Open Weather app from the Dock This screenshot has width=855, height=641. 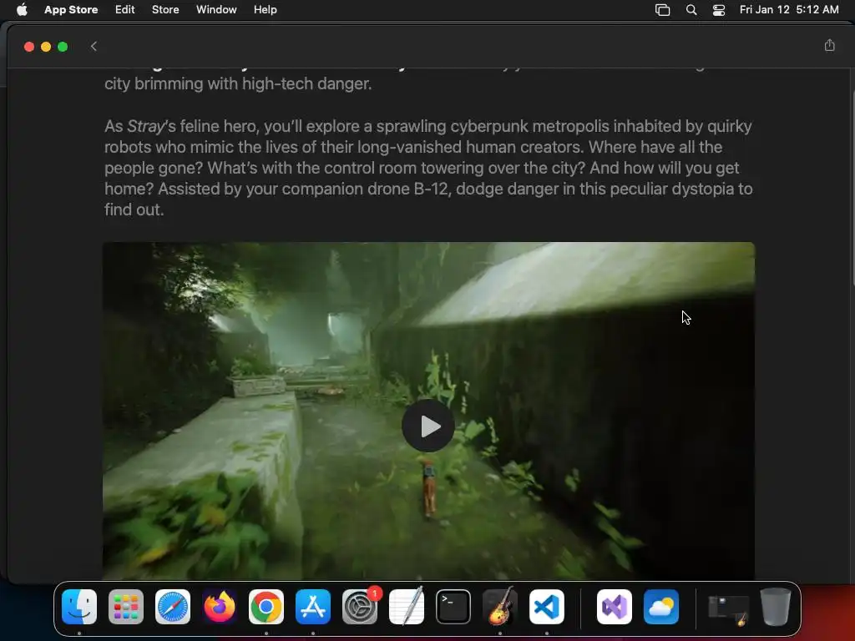tap(661, 607)
